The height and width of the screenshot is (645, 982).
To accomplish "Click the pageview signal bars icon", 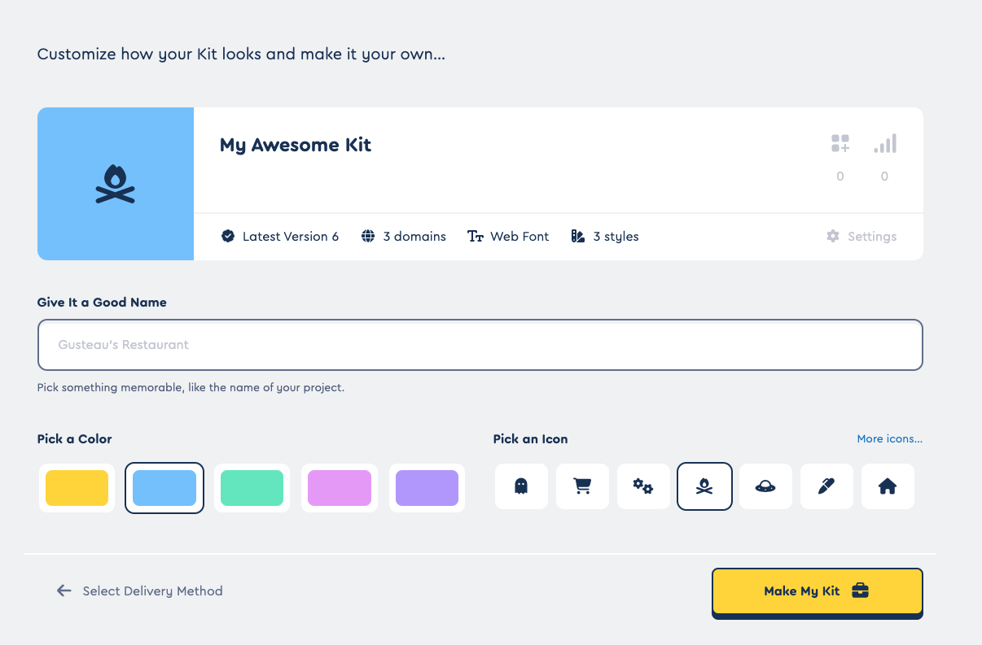I will (885, 144).
